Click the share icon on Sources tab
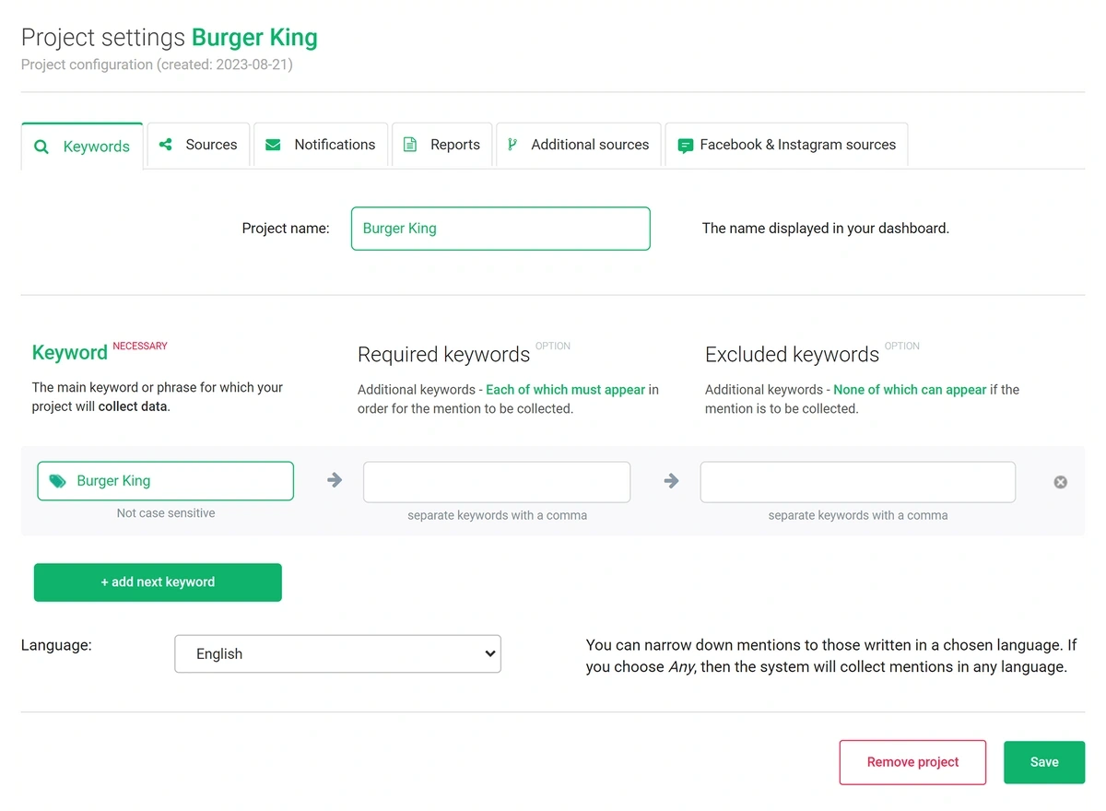 coord(166,145)
